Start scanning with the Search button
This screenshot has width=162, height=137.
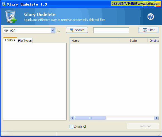[x=77, y=30]
